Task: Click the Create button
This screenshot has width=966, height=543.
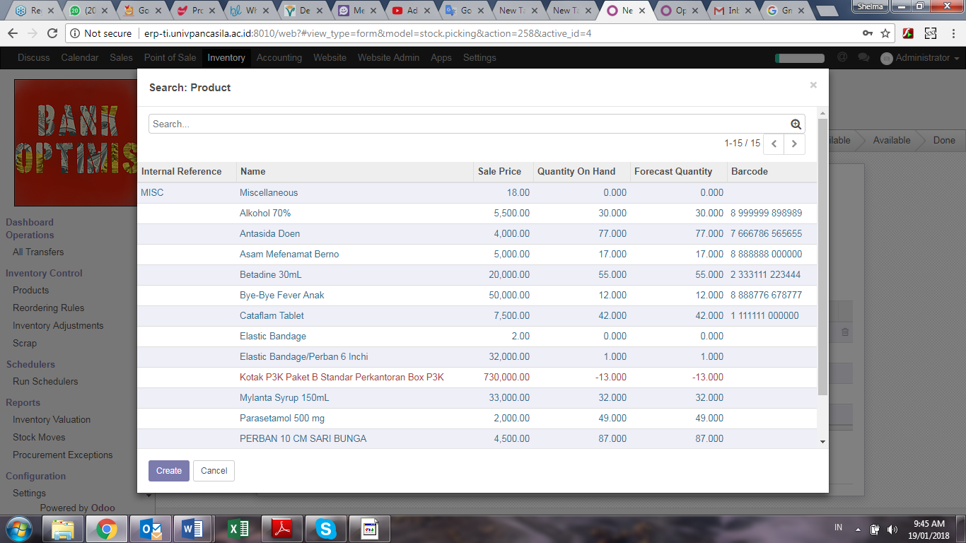Action: coord(169,471)
